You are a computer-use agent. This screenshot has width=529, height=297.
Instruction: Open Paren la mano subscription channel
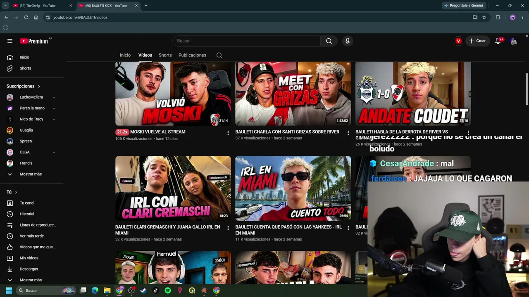pos(31,108)
